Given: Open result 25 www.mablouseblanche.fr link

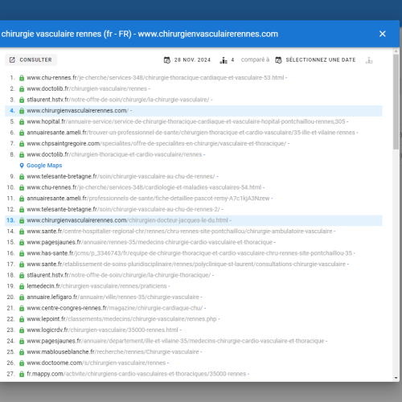Looking at the screenshot, I should point(113,352).
